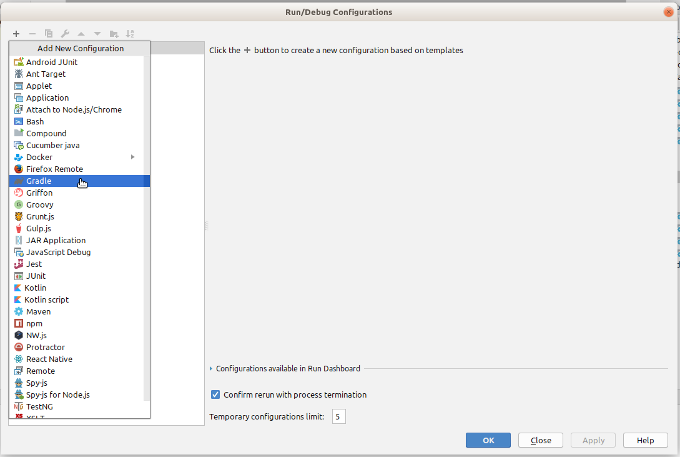Click the Application icon

[19, 98]
